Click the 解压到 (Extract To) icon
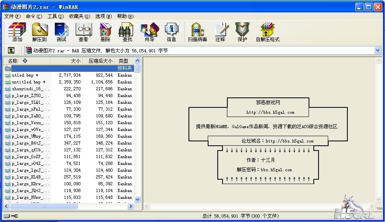Viewport: 385px width, 222px height. point(40,32)
